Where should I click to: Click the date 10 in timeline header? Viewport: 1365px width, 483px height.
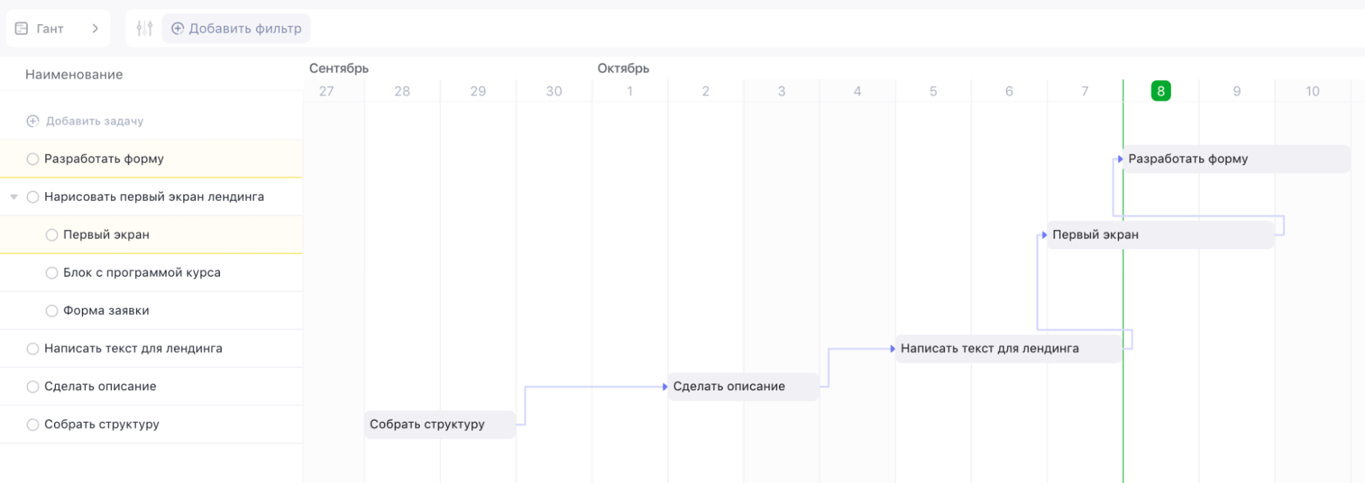pos(1312,91)
